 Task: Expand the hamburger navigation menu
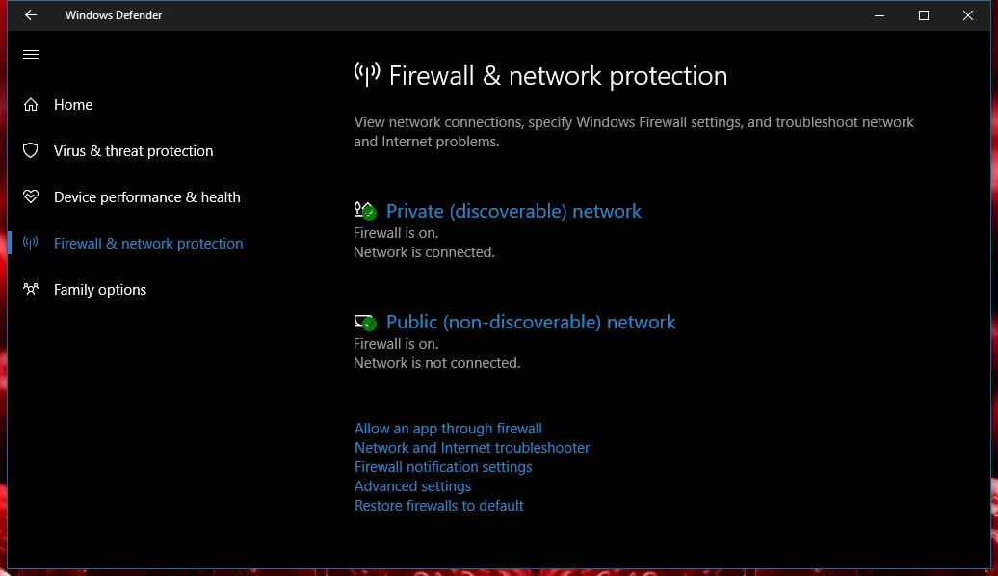click(31, 55)
